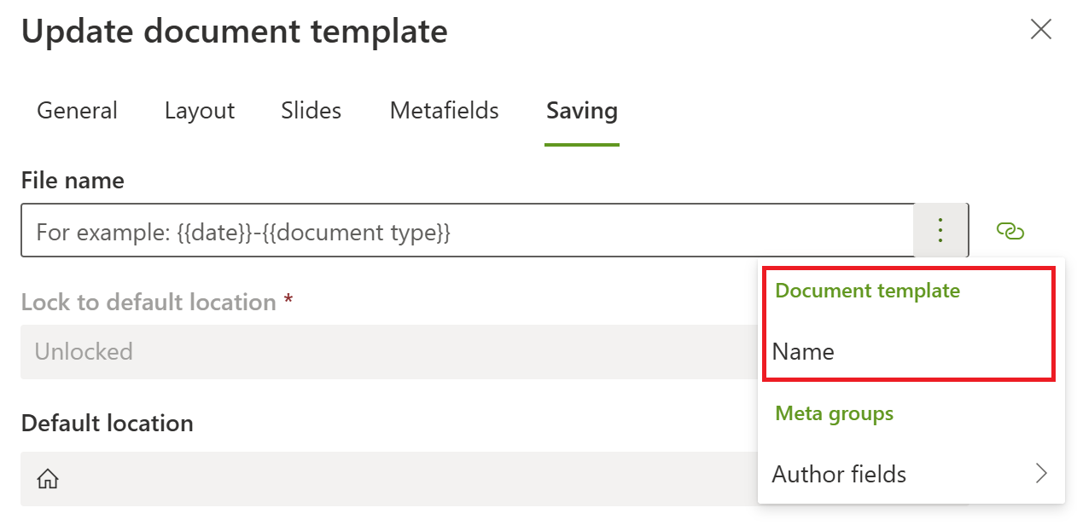Click the Lock to default location label
Image resolution: width=1077 pixels, height=525 pixels.
(x=148, y=303)
